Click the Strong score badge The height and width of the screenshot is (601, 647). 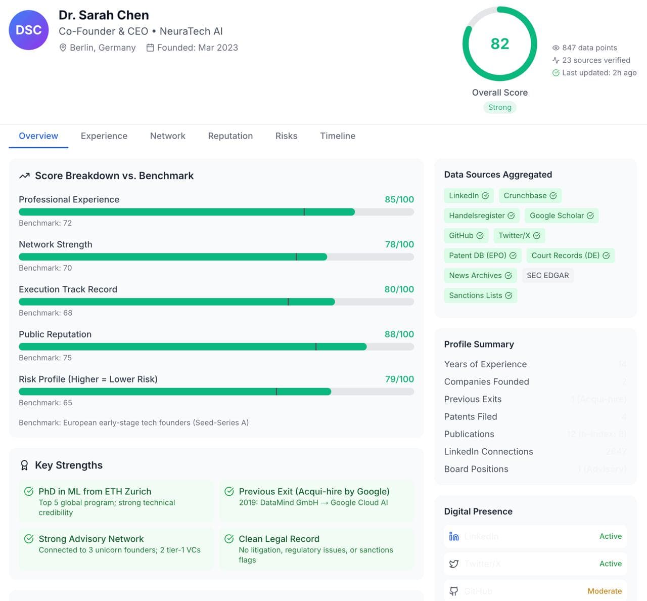(x=499, y=107)
